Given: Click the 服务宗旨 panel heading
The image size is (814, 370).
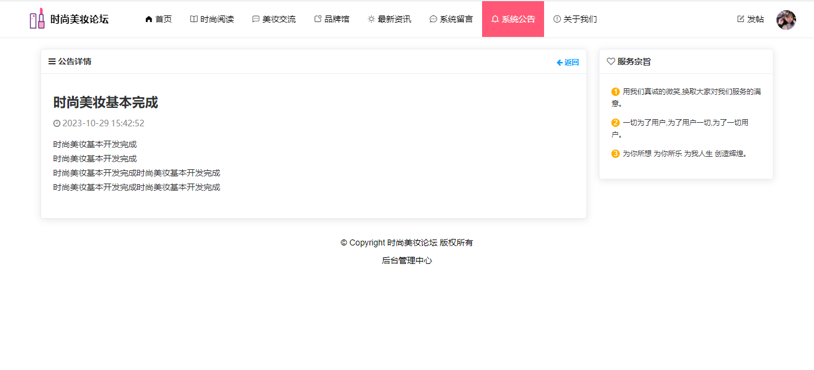Looking at the screenshot, I should point(634,61).
